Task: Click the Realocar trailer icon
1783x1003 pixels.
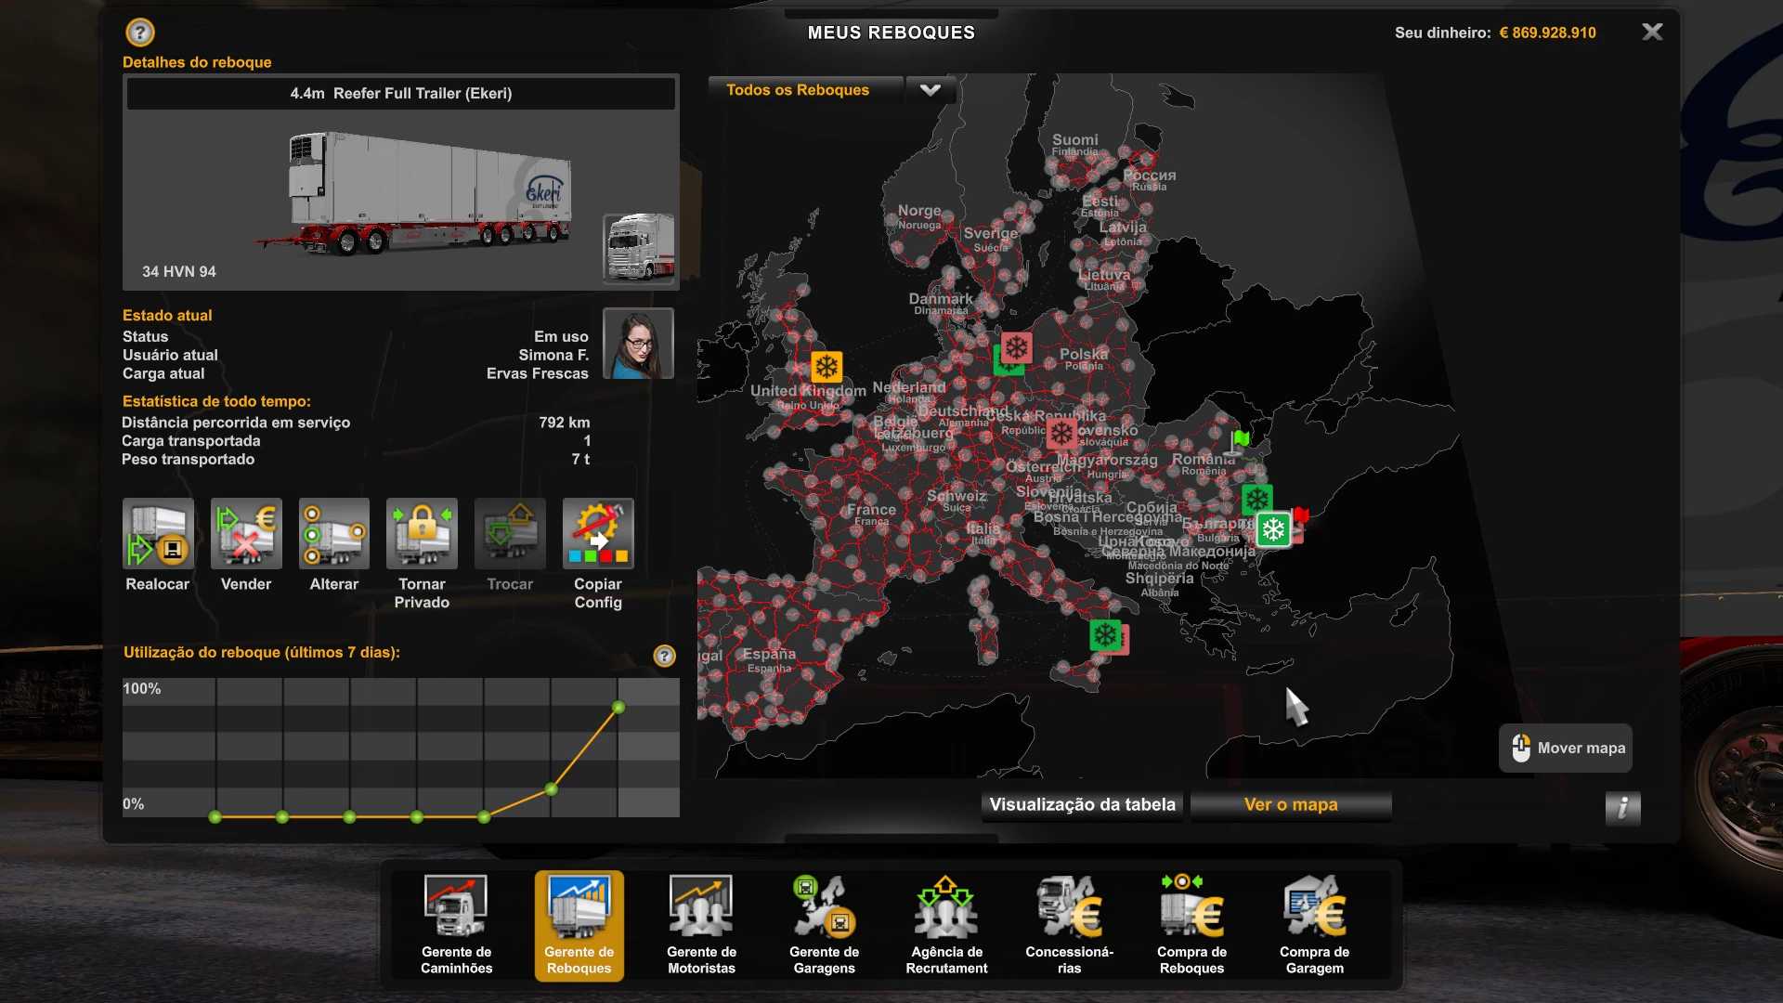Action: click(158, 534)
